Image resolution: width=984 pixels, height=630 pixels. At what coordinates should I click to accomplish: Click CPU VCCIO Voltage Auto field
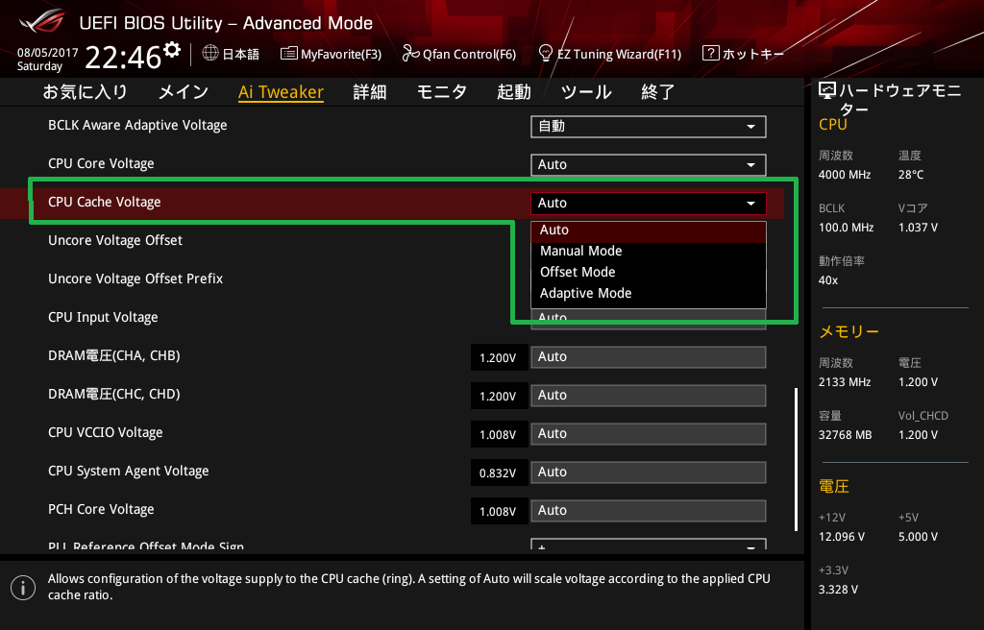[649, 433]
